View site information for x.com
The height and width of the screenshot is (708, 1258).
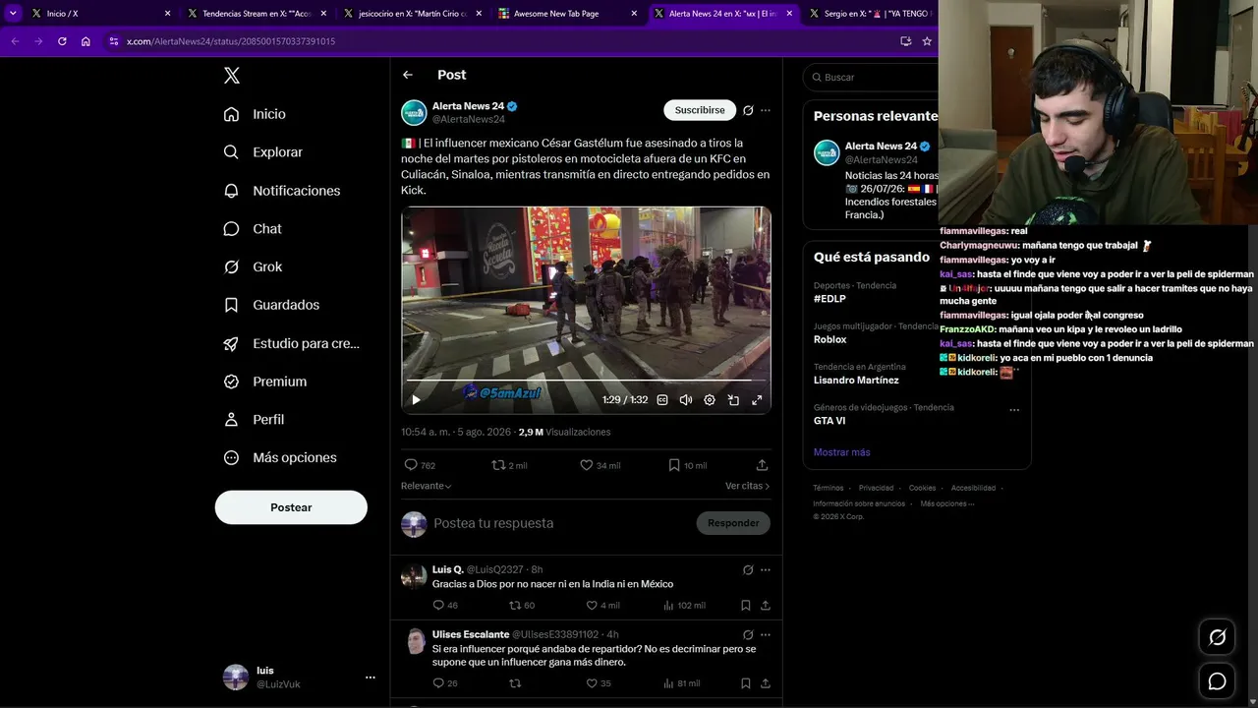114,41
